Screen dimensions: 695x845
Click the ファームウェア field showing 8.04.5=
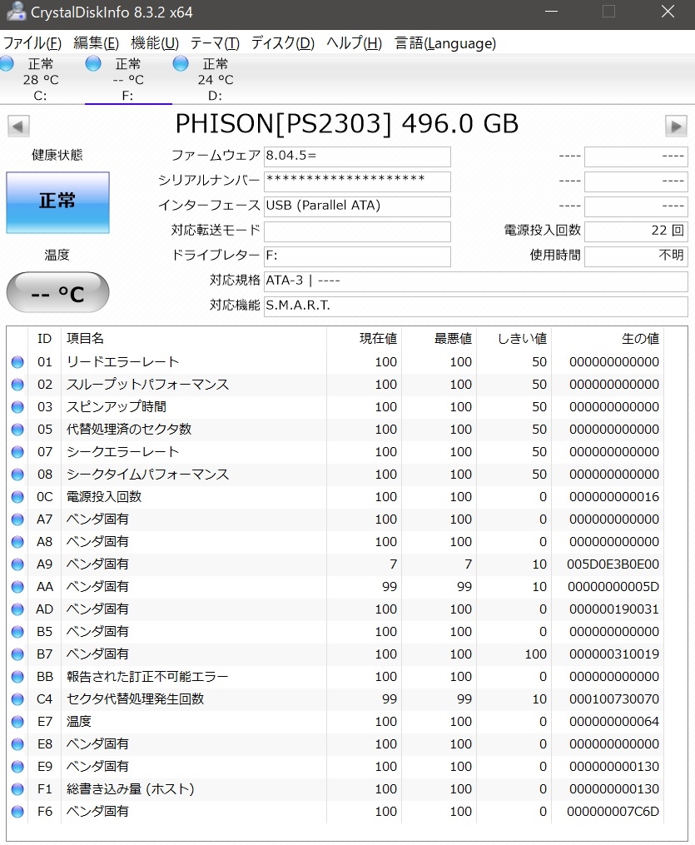(x=357, y=157)
